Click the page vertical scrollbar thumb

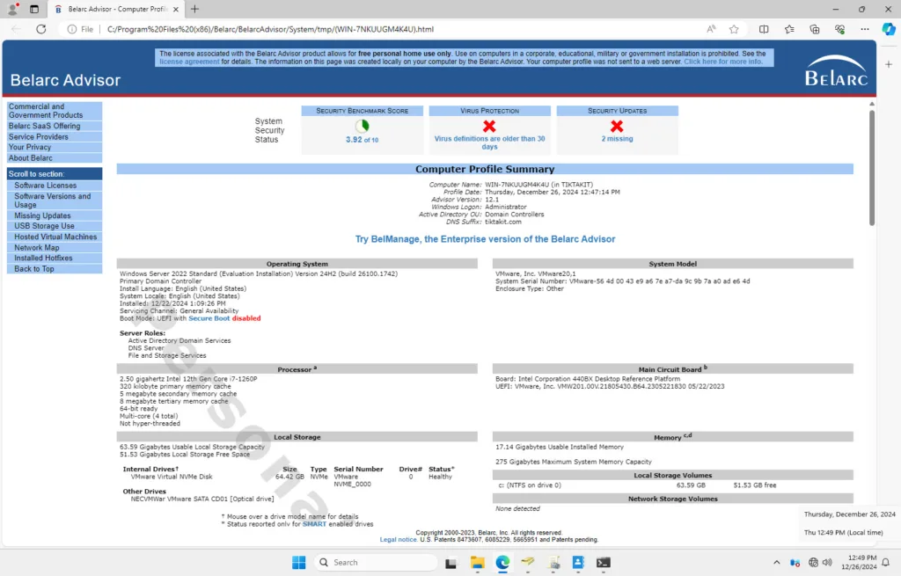[x=872, y=167]
